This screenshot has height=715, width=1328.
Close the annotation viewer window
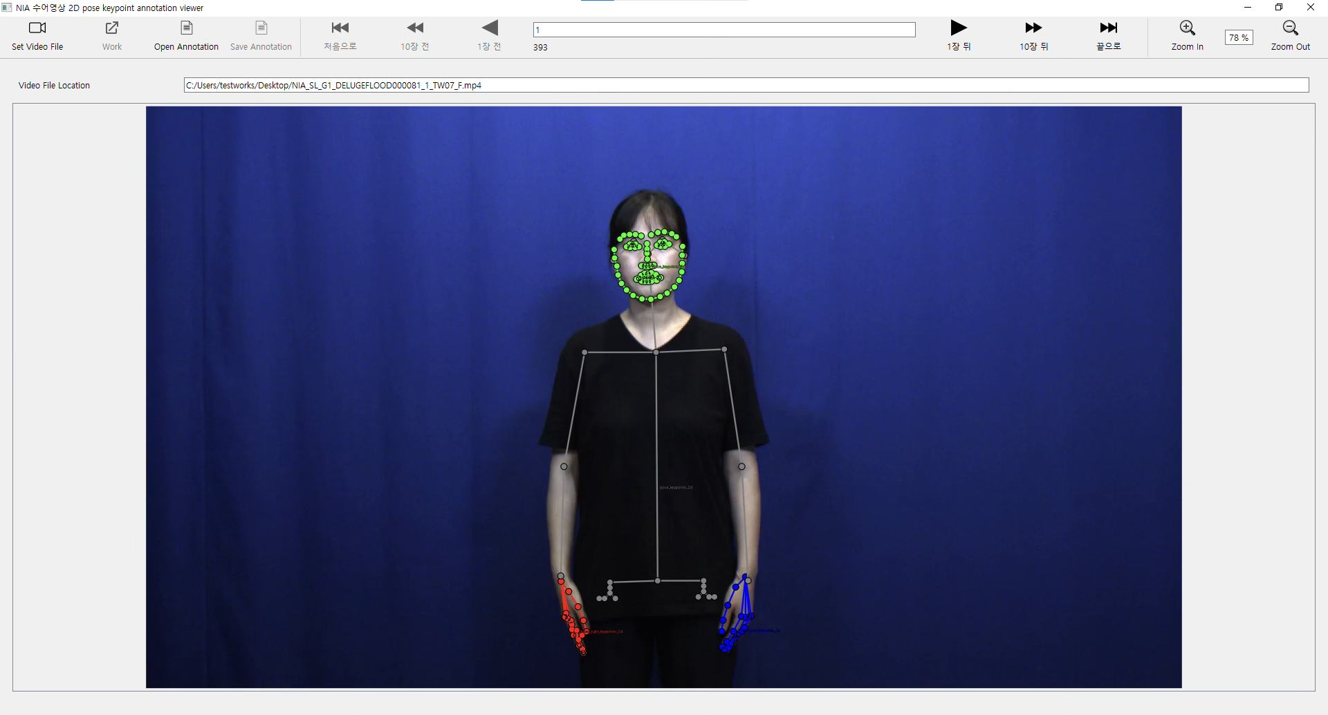coord(1311,8)
